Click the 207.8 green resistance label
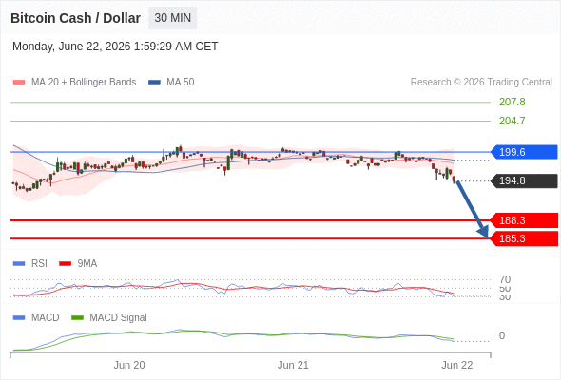The width and height of the screenshot is (561, 380). pyautogui.click(x=513, y=102)
